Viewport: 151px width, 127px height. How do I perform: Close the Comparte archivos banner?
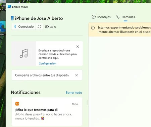click(x=77, y=75)
